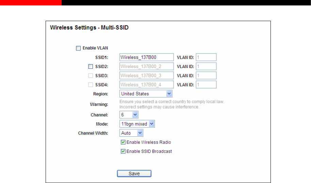The width and height of the screenshot is (311, 183).
Task: Expand the Mode dropdown showing 11bgn mixed
Action: 137,124
